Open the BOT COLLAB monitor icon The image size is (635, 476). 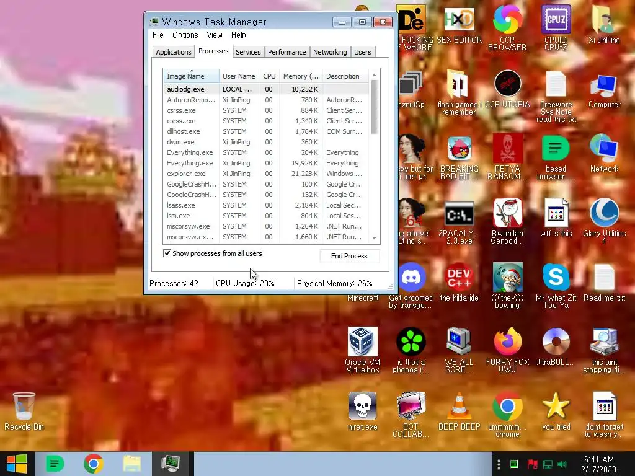[x=411, y=415]
